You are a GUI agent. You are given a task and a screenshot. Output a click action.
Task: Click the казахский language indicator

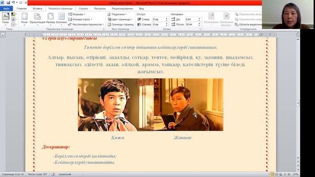point(64,175)
